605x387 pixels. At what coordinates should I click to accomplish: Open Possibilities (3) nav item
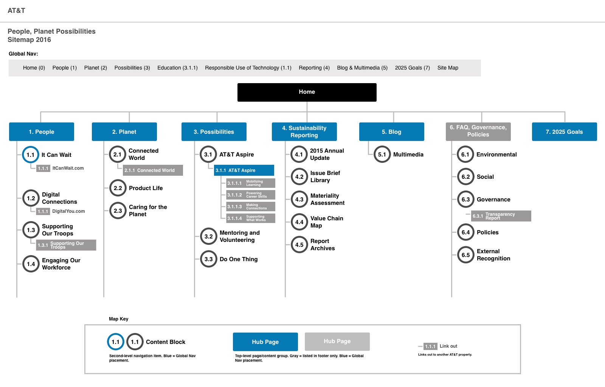(x=132, y=68)
